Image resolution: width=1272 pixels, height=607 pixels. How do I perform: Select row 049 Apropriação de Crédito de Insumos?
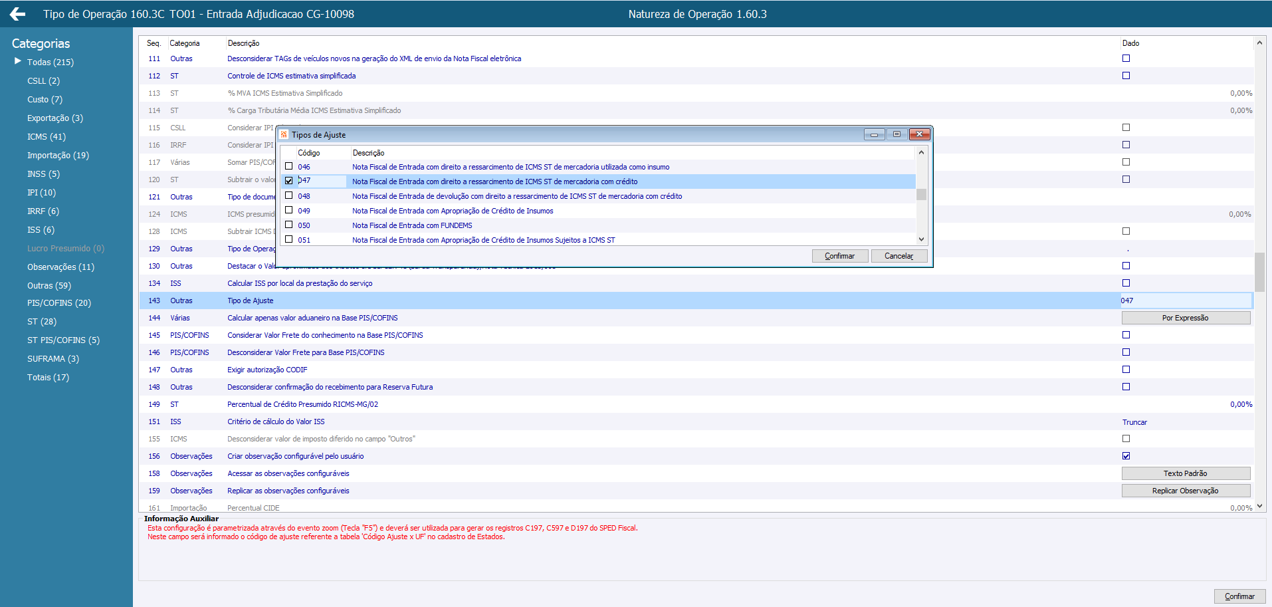598,211
